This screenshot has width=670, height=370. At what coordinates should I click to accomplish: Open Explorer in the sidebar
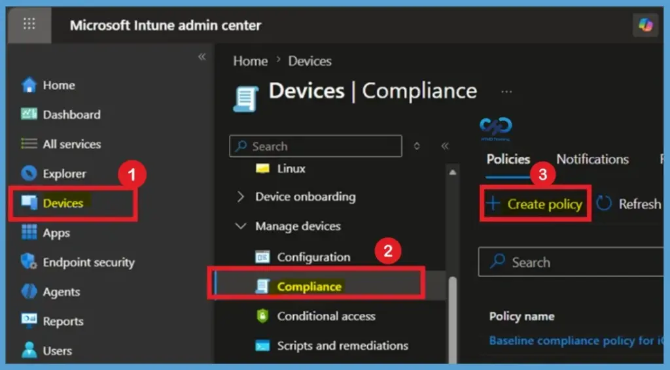(x=65, y=174)
